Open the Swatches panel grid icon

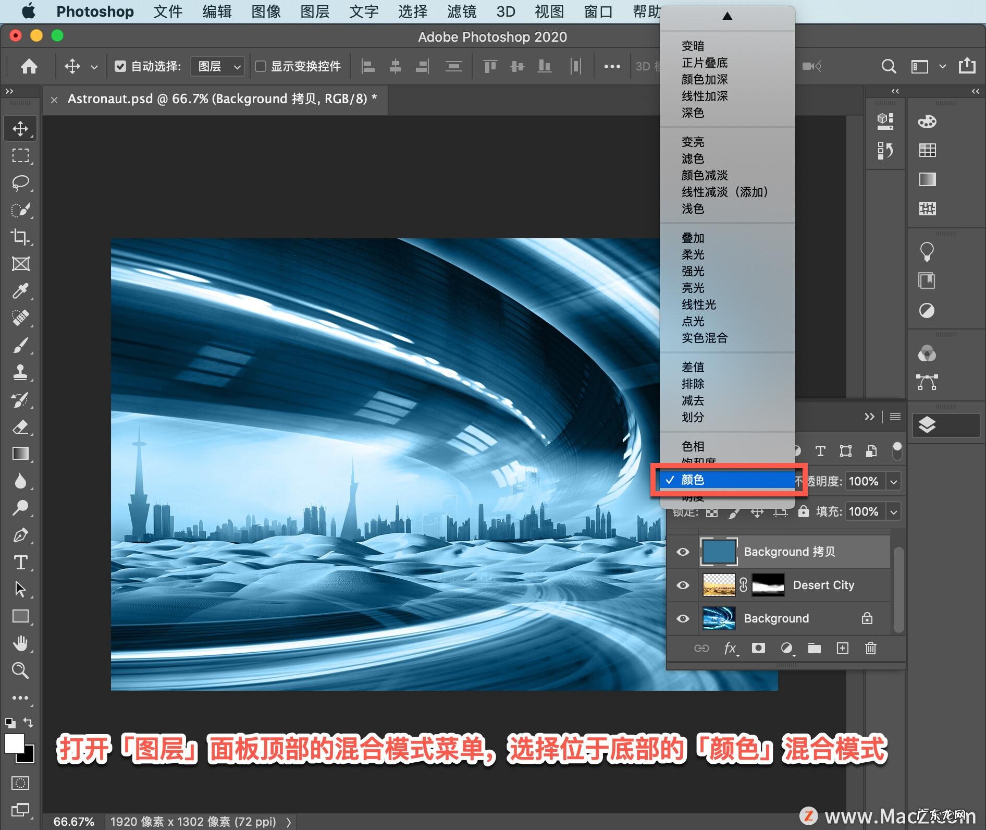[927, 151]
